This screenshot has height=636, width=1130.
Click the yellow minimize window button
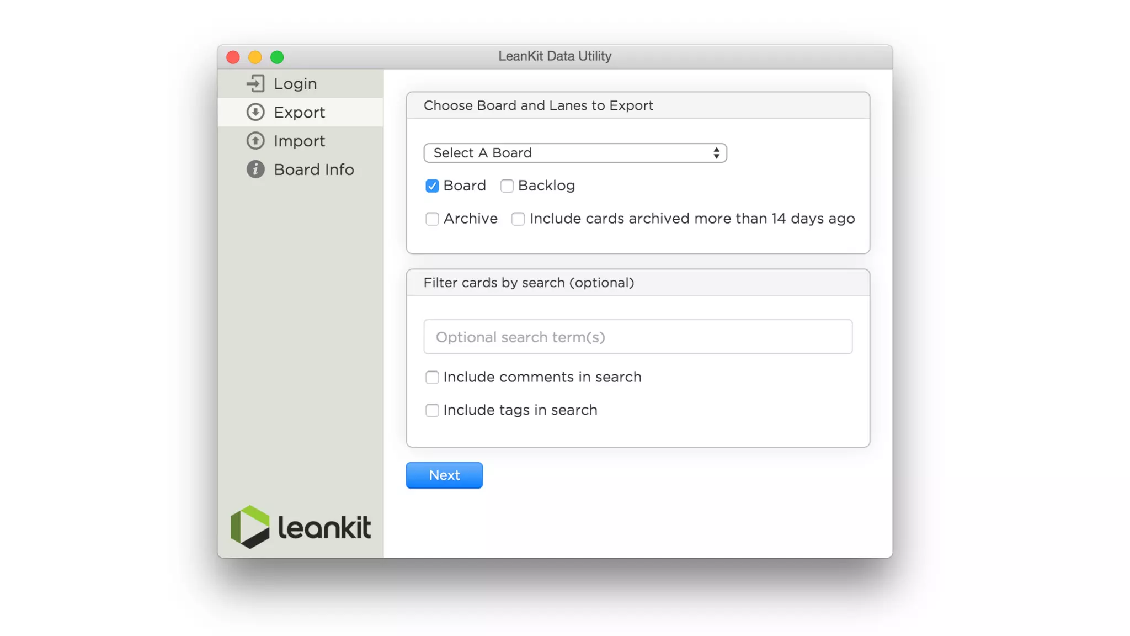[x=255, y=57]
